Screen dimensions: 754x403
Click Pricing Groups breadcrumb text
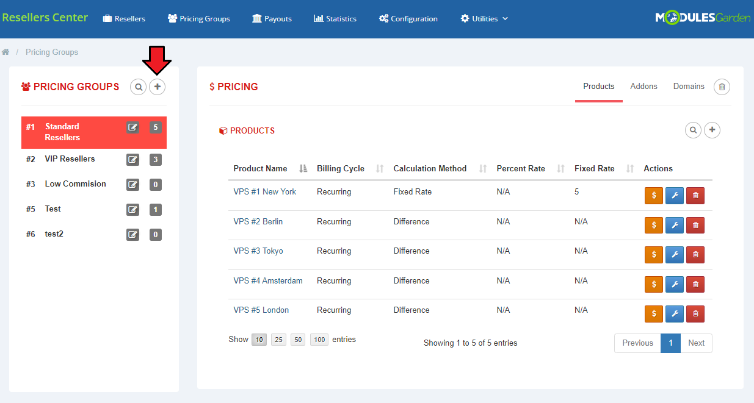pyautogui.click(x=52, y=52)
